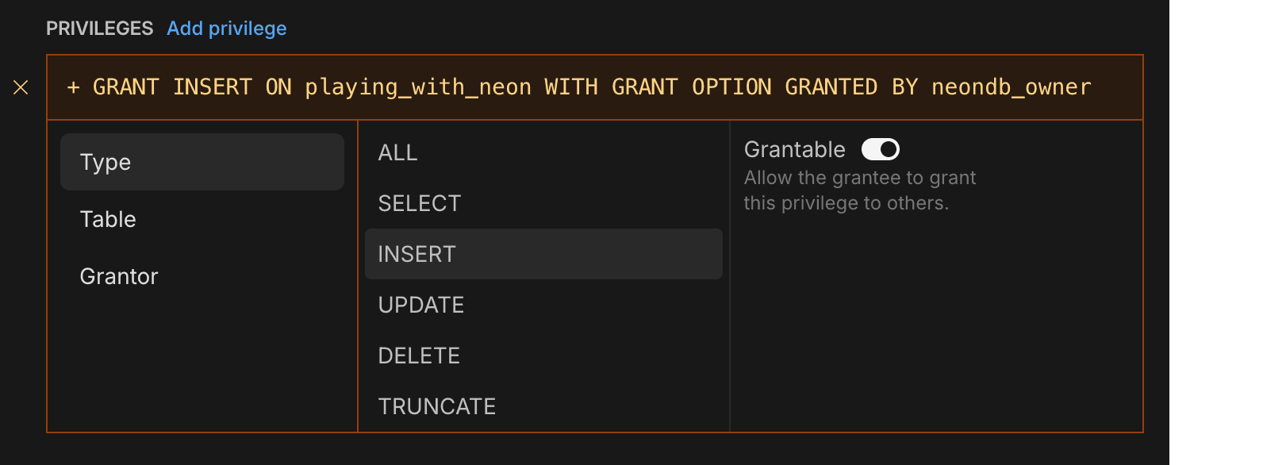This screenshot has width=1263, height=465.
Task: Select the DELETE privilege
Action: [419, 355]
